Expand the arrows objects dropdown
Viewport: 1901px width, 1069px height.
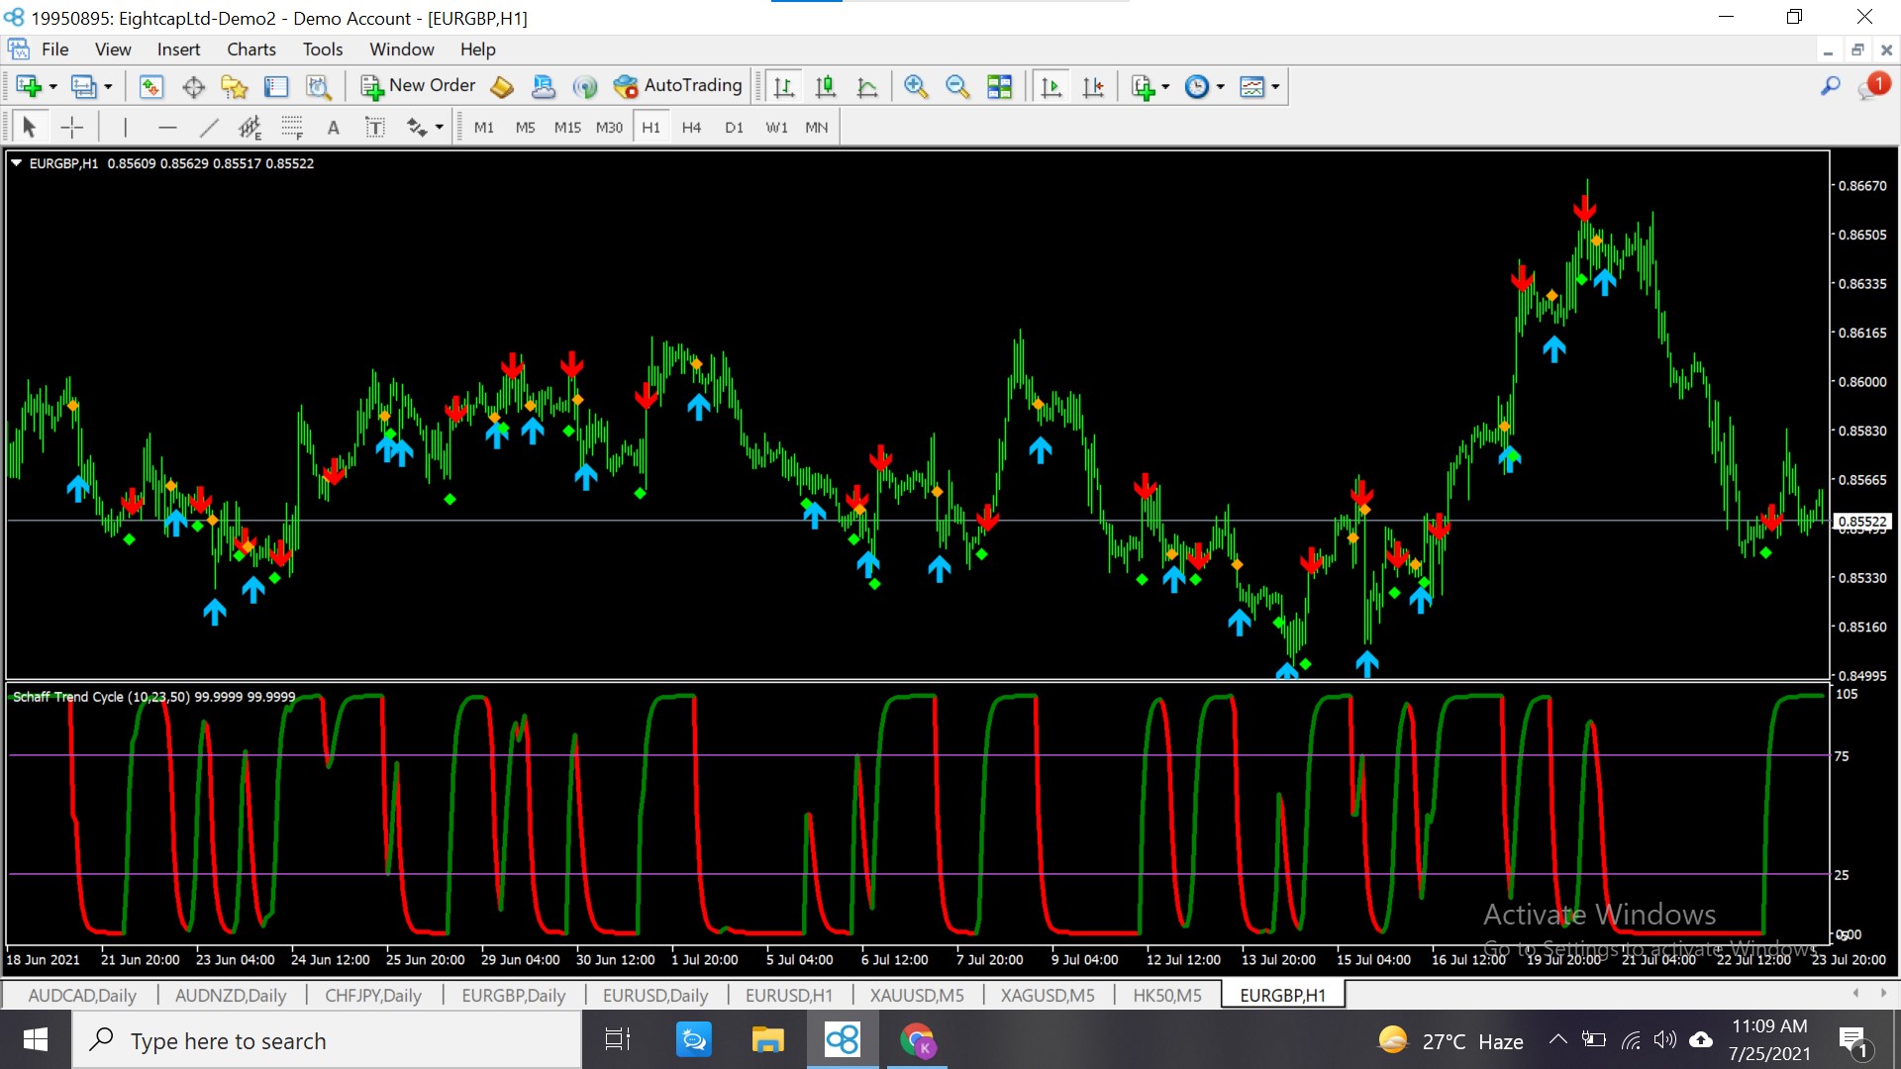439,127
